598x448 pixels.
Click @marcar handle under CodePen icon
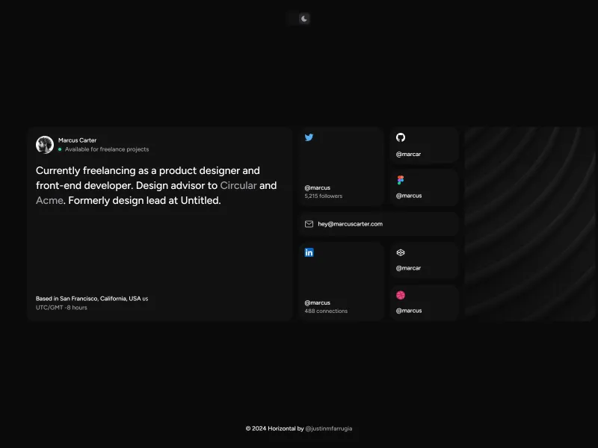[408, 268]
